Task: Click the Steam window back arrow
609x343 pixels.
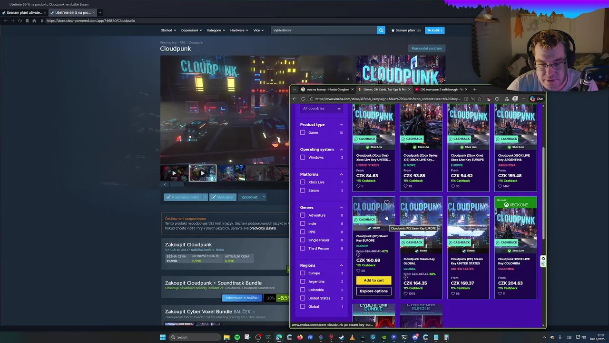Action: click(x=6, y=20)
